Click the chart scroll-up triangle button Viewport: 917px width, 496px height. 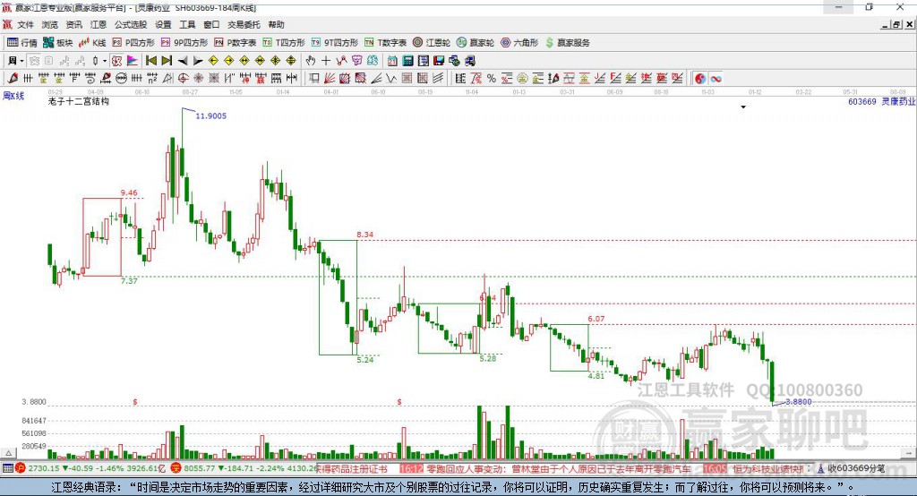(8, 453)
